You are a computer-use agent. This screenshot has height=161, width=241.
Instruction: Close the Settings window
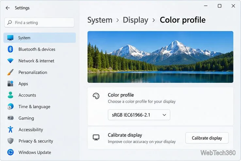click(233, 6)
